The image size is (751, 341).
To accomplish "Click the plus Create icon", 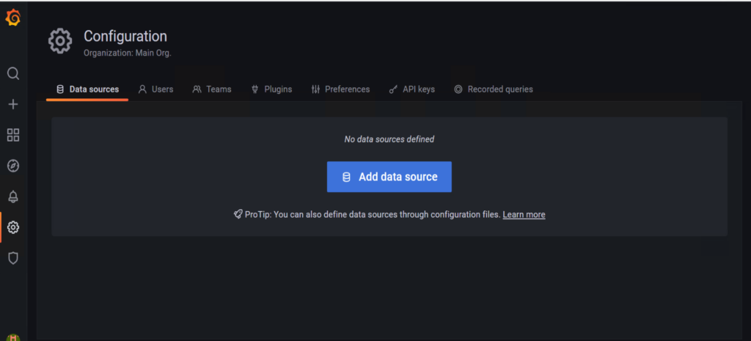I will tap(13, 104).
